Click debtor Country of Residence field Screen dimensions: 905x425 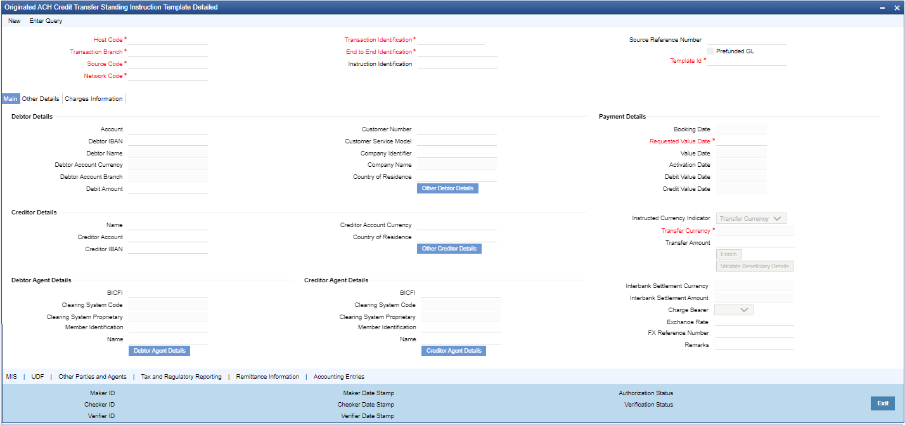pos(457,177)
